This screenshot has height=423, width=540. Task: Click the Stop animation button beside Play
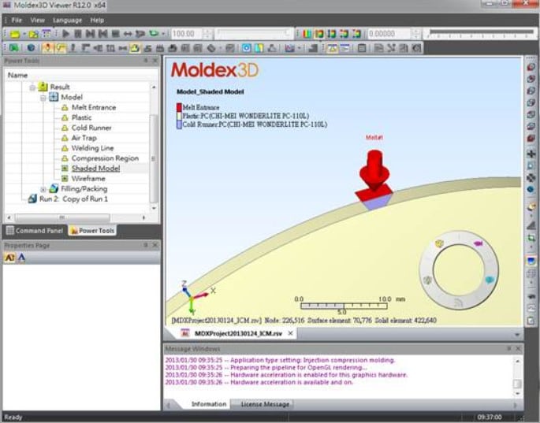[x=78, y=34]
